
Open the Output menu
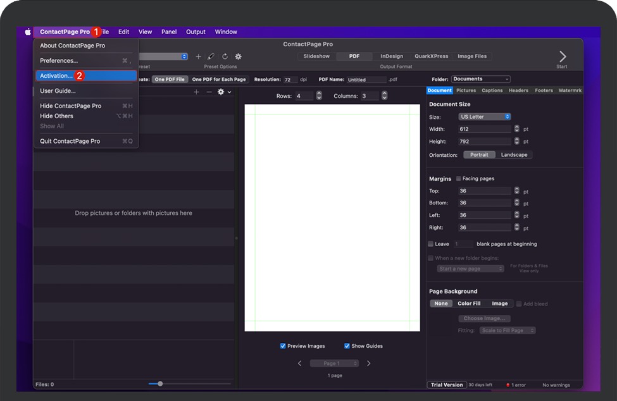coord(196,32)
